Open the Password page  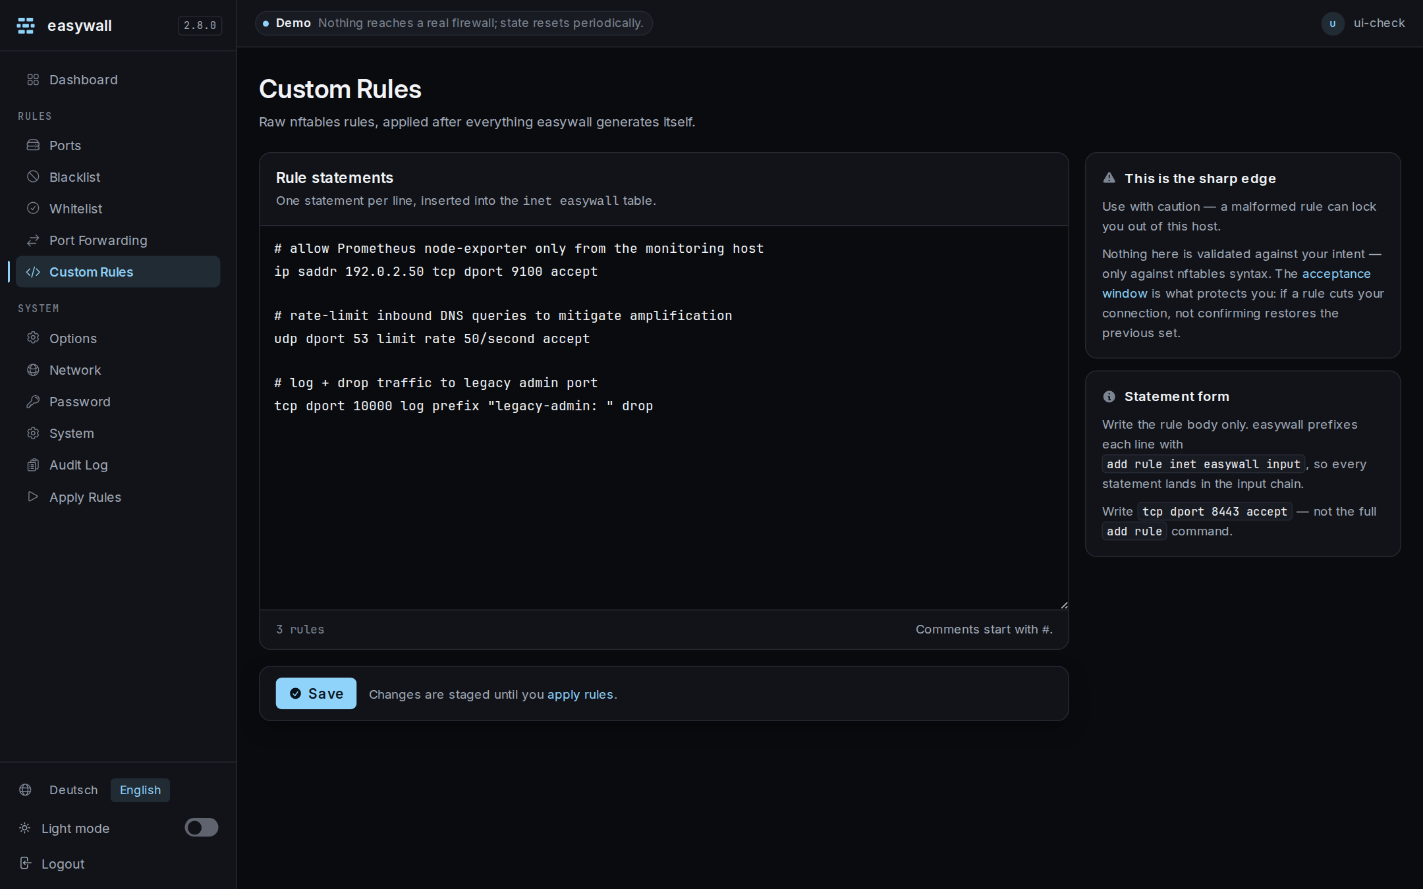point(118,401)
